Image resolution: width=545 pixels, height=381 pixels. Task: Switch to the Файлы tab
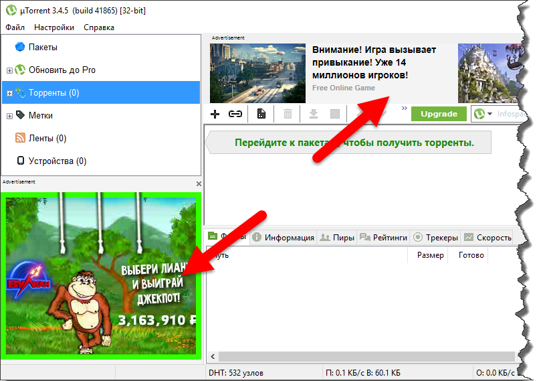(x=227, y=237)
